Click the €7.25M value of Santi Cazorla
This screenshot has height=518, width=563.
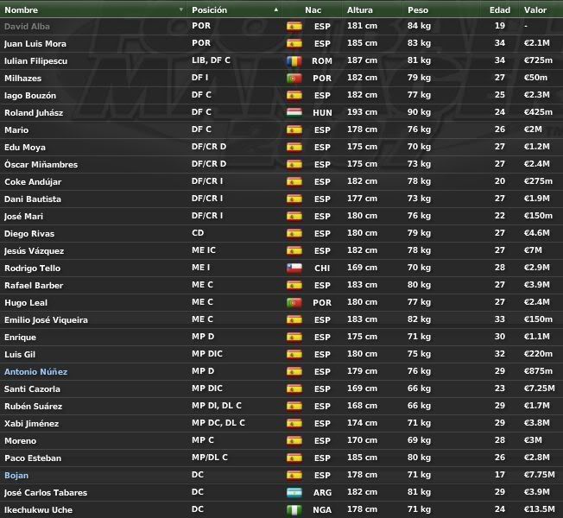540,388
